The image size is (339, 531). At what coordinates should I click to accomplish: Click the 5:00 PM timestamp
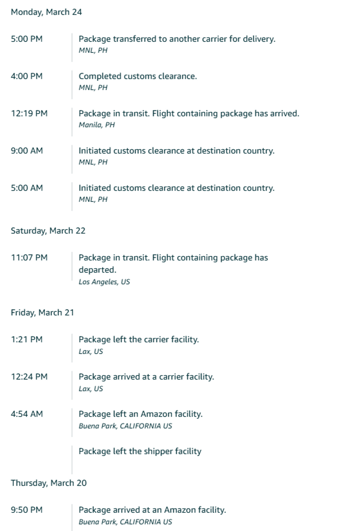pos(27,39)
